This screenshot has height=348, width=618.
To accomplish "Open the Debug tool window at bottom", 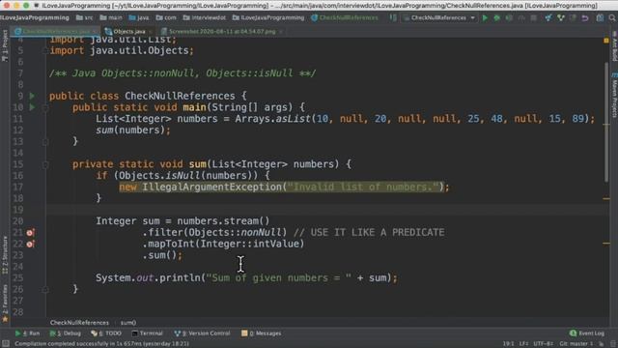I will coord(66,333).
